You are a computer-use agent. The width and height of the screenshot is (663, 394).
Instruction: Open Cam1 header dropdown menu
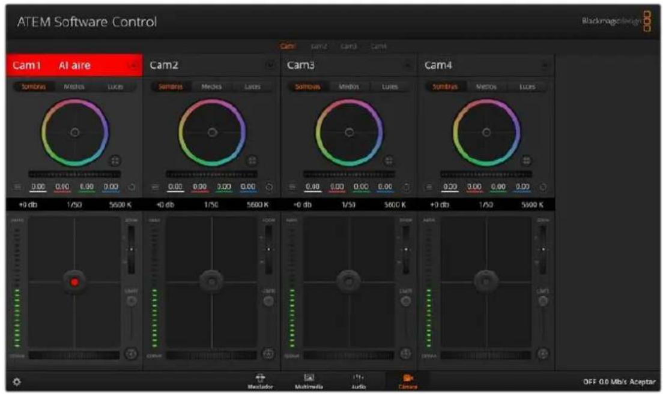click(133, 65)
